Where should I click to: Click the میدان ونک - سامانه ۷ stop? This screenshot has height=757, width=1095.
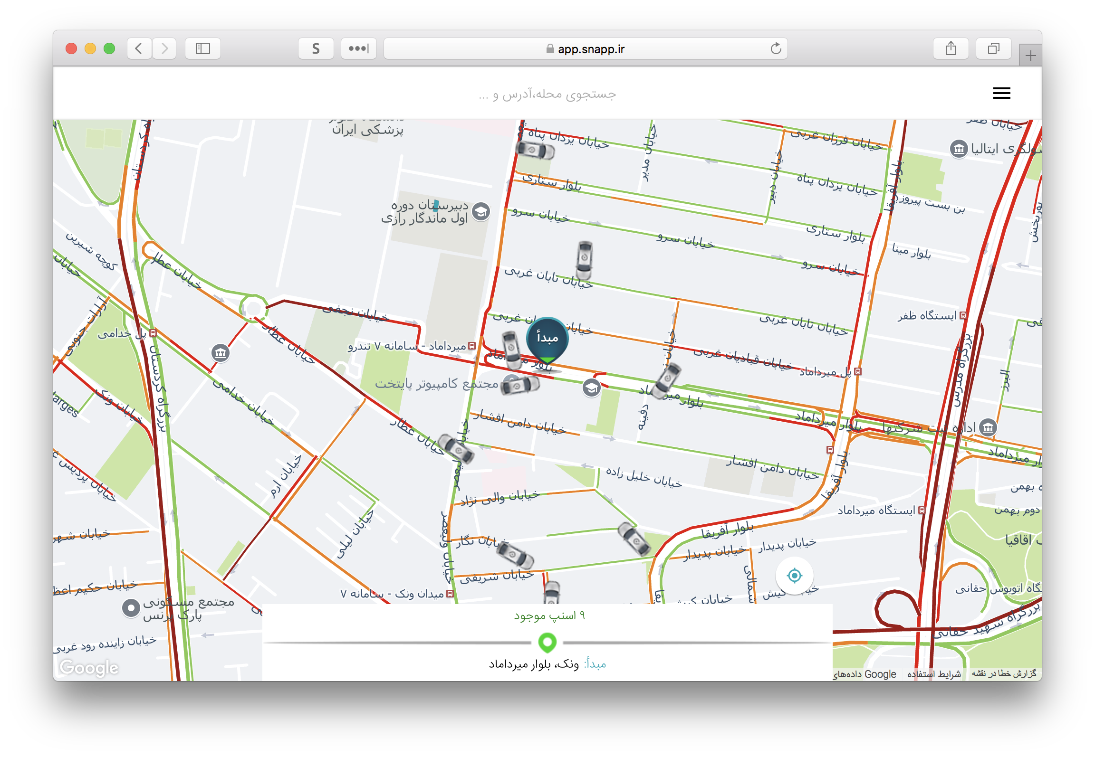(450, 594)
